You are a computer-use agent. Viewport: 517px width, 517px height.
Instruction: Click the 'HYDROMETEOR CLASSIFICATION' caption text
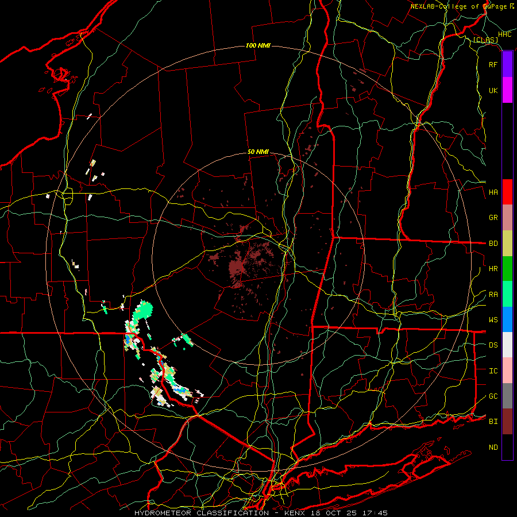click(202, 513)
